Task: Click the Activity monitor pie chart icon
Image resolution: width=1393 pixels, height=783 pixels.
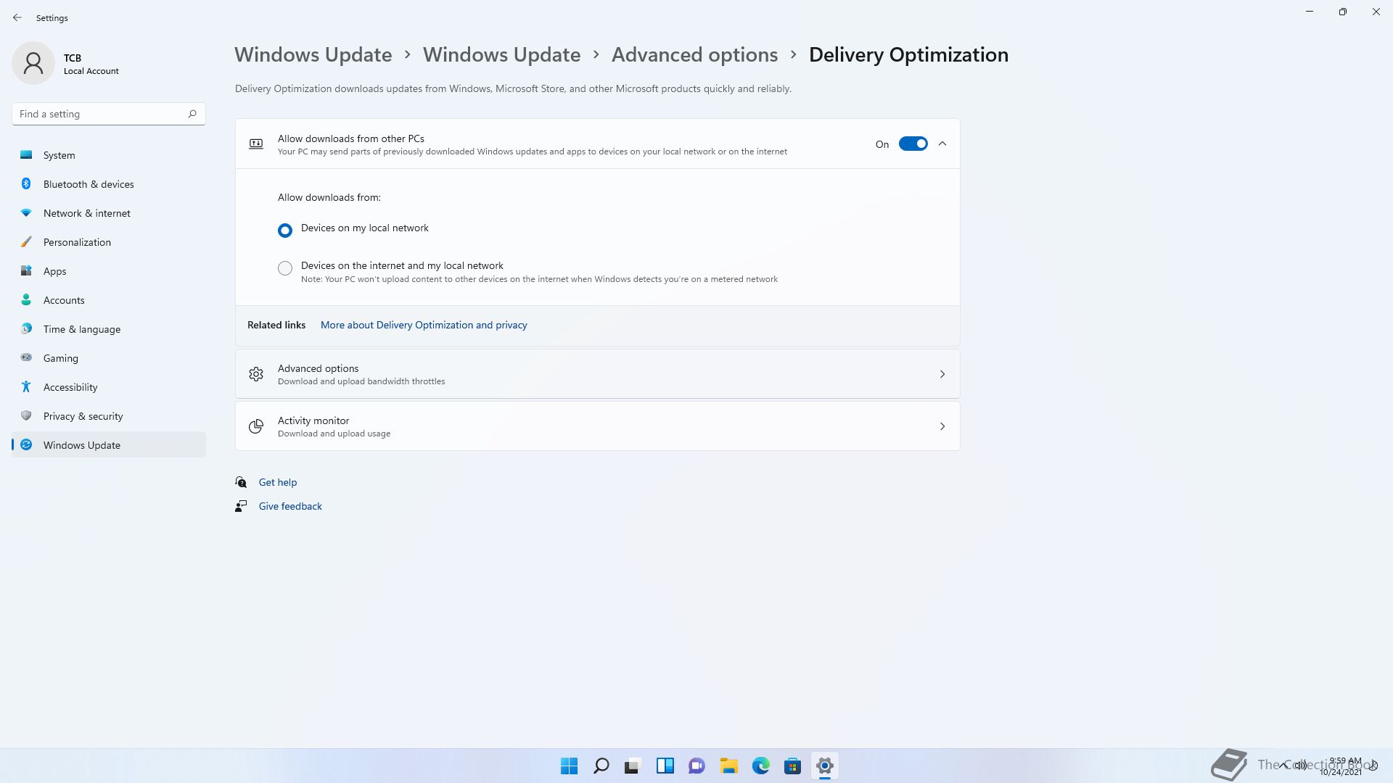Action: click(256, 426)
